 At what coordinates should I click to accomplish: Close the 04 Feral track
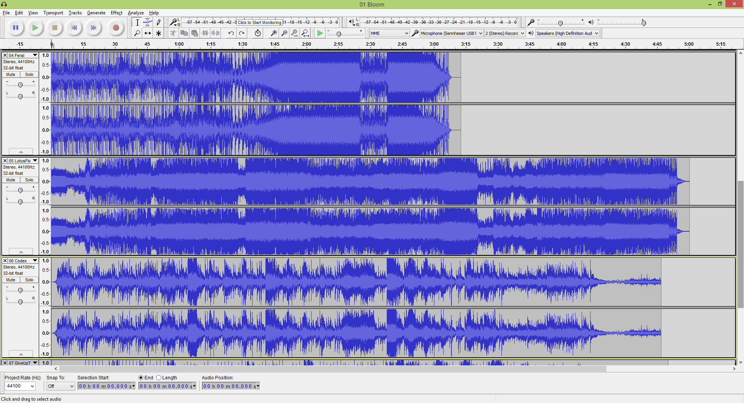click(5, 55)
